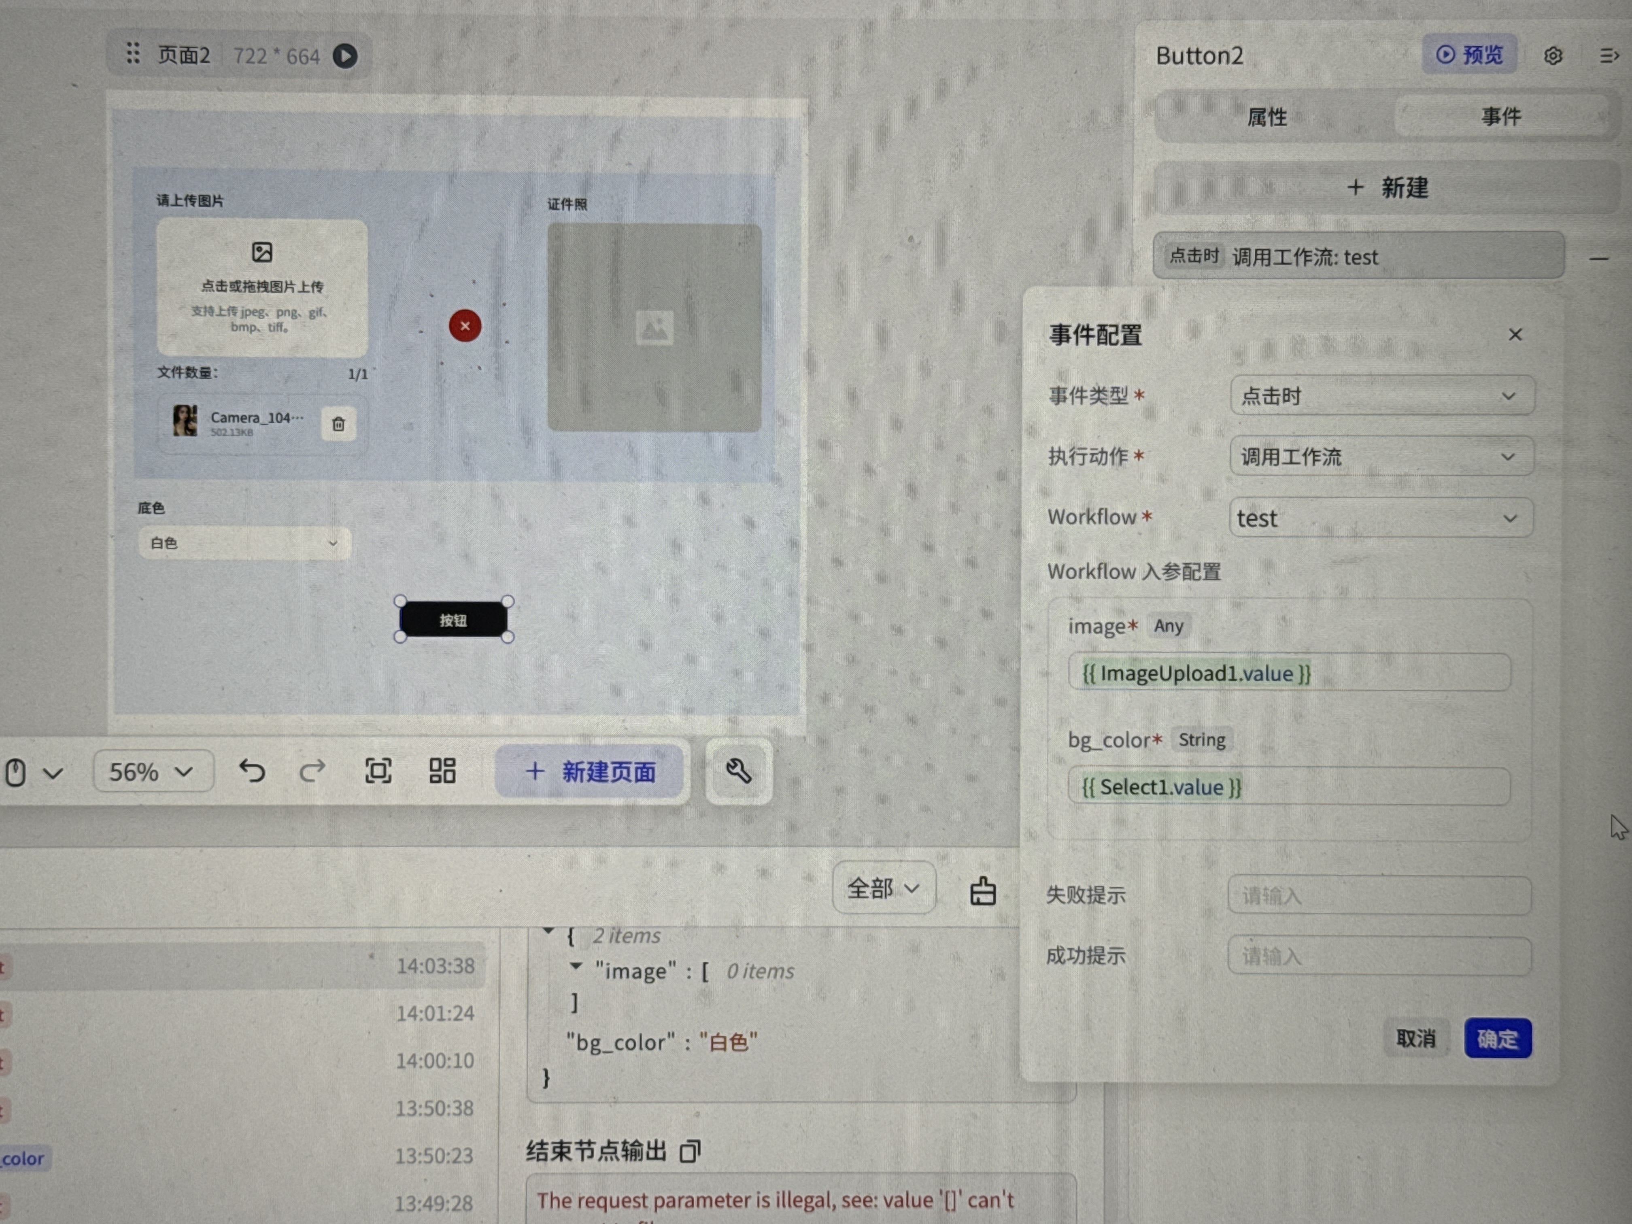Screen dimensions: 1632x1224
Task: Click the Button2 settings gear icon
Action: click(1552, 56)
